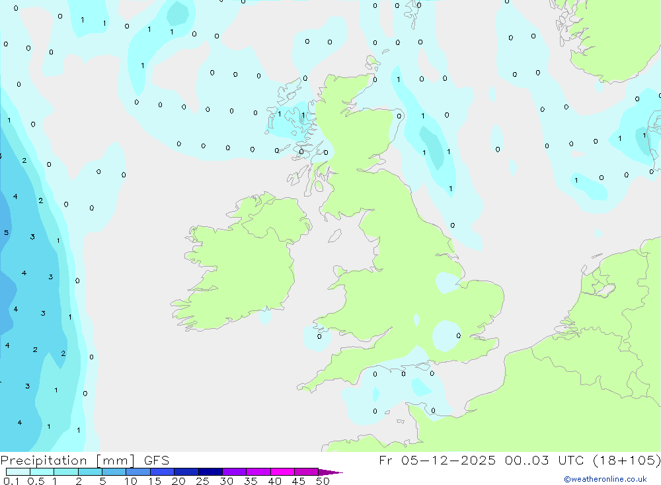Click the '35' legend scale label
The image size is (661, 485).
(251, 481)
